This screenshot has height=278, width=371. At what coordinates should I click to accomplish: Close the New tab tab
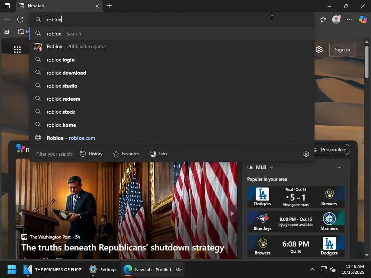click(x=97, y=6)
